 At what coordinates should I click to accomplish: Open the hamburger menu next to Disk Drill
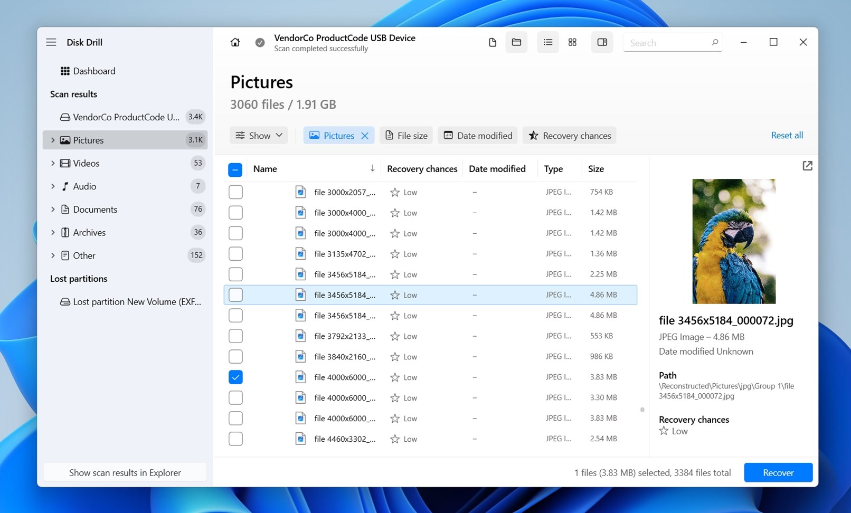click(x=51, y=42)
